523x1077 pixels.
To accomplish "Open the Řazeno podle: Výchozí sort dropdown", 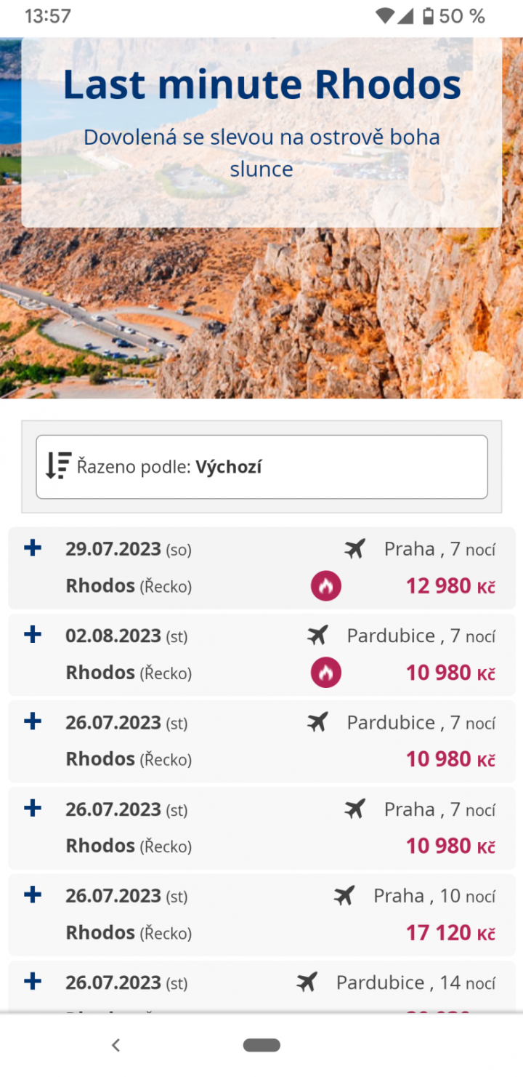I will [x=261, y=467].
